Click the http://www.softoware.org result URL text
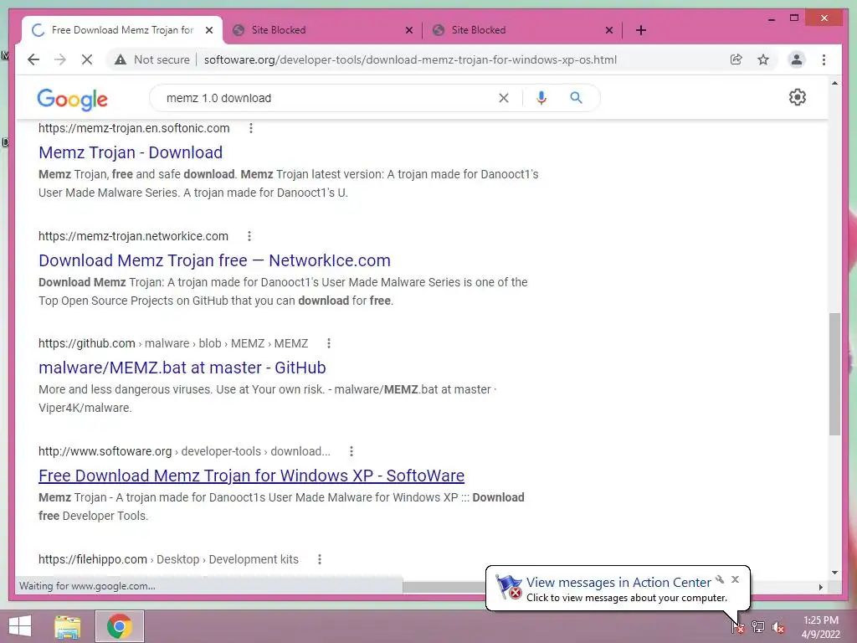The width and height of the screenshot is (857, 643). [x=105, y=451]
